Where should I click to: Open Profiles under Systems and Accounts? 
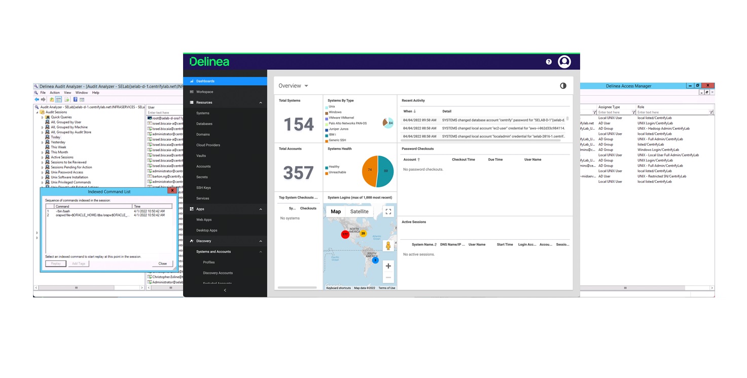[x=209, y=262]
